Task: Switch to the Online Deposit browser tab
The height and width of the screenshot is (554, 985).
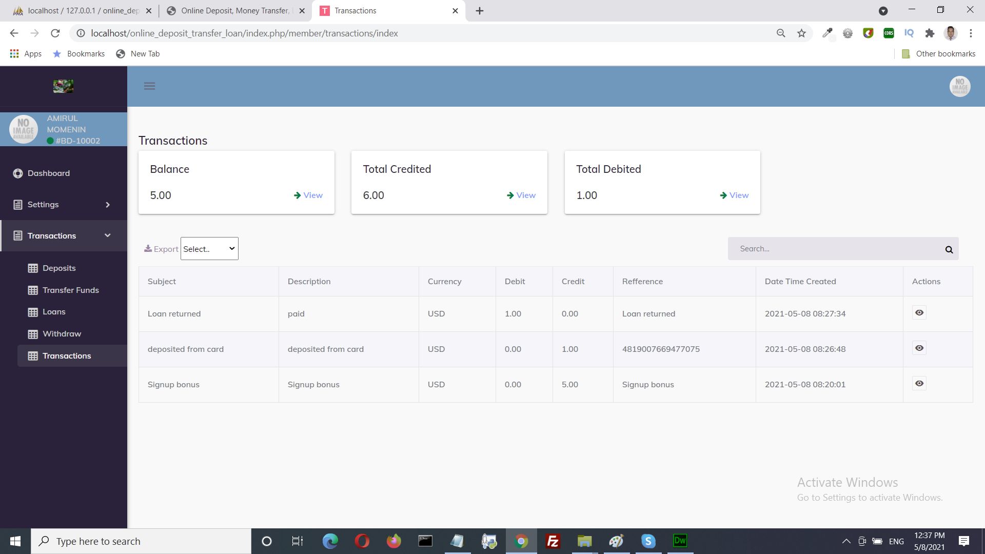Action: (234, 11)
